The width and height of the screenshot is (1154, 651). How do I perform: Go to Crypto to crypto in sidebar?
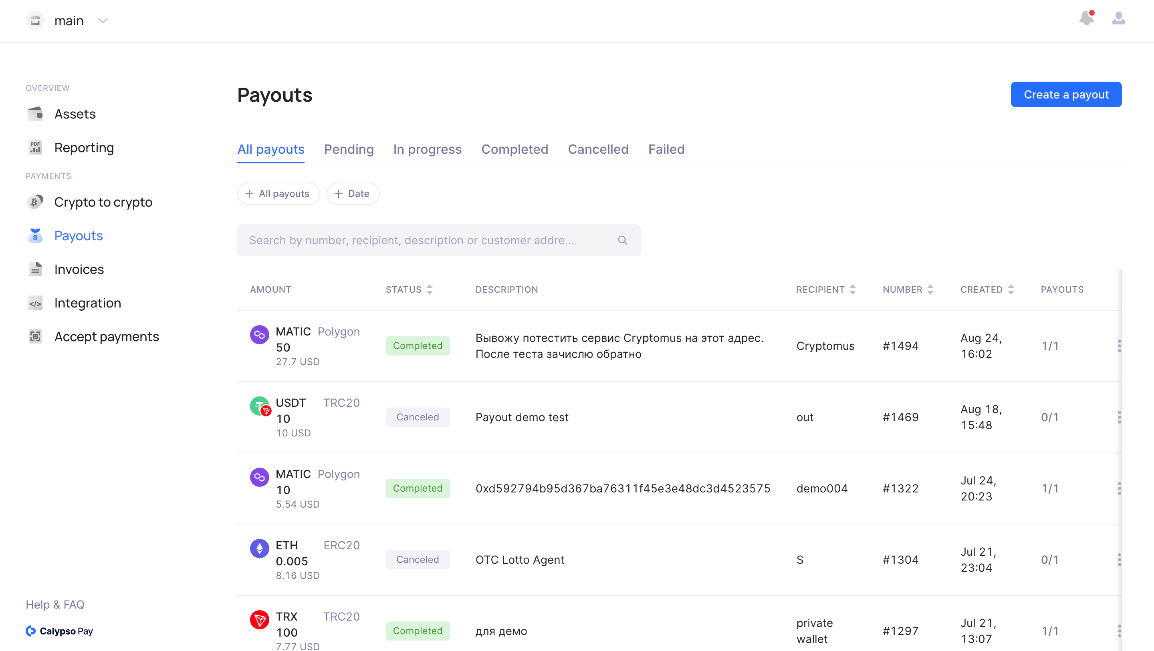click(x=103, y=202)
